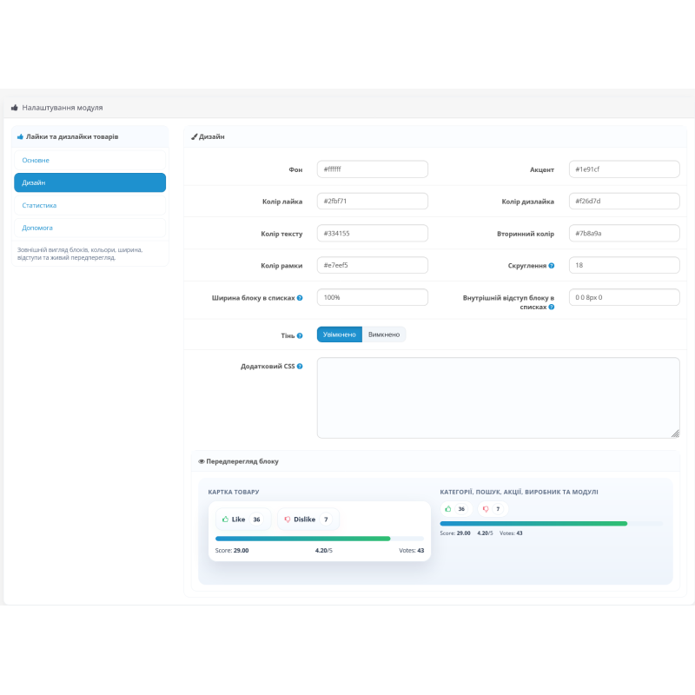
Task: Click the Score: 29.00 text in product card
Action: 232,551
